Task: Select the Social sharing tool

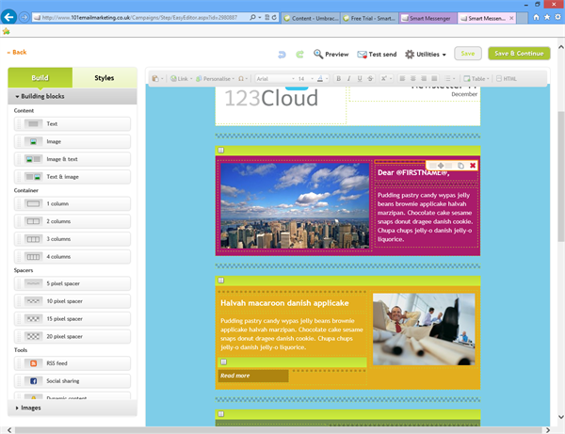Action: tap(73, 381)
